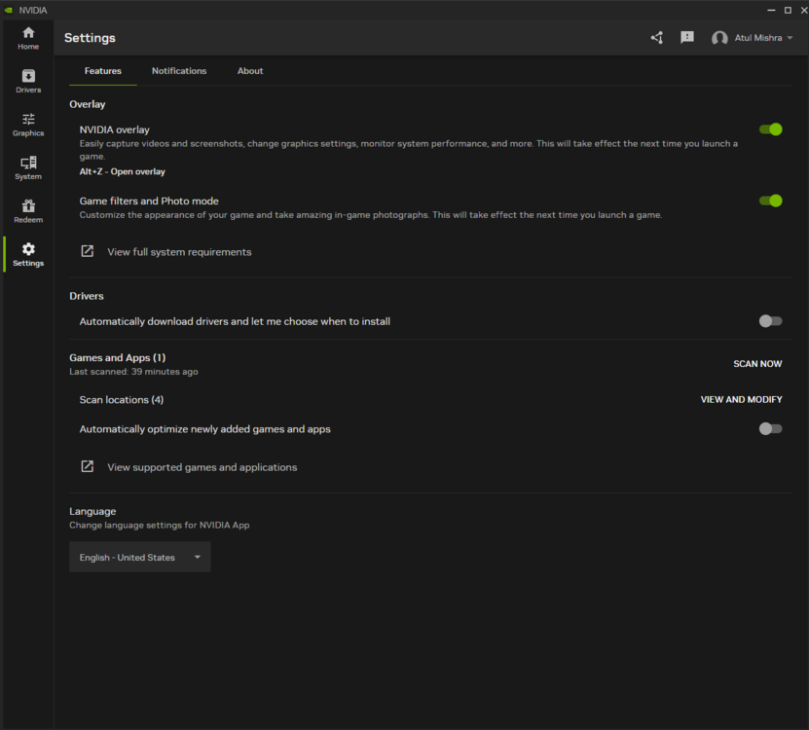The image size is (809, 730).
Task: Click the user profile avatar icon
Action: click(x=719, y=38)
